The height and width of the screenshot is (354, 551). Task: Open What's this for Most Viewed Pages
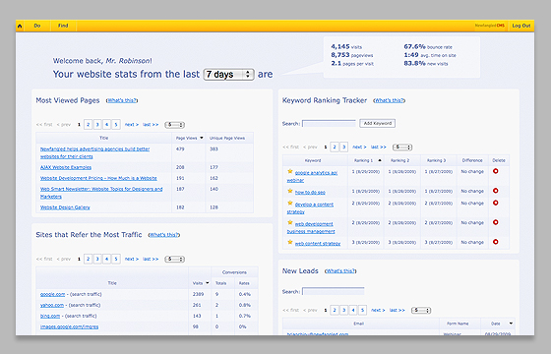122,100
